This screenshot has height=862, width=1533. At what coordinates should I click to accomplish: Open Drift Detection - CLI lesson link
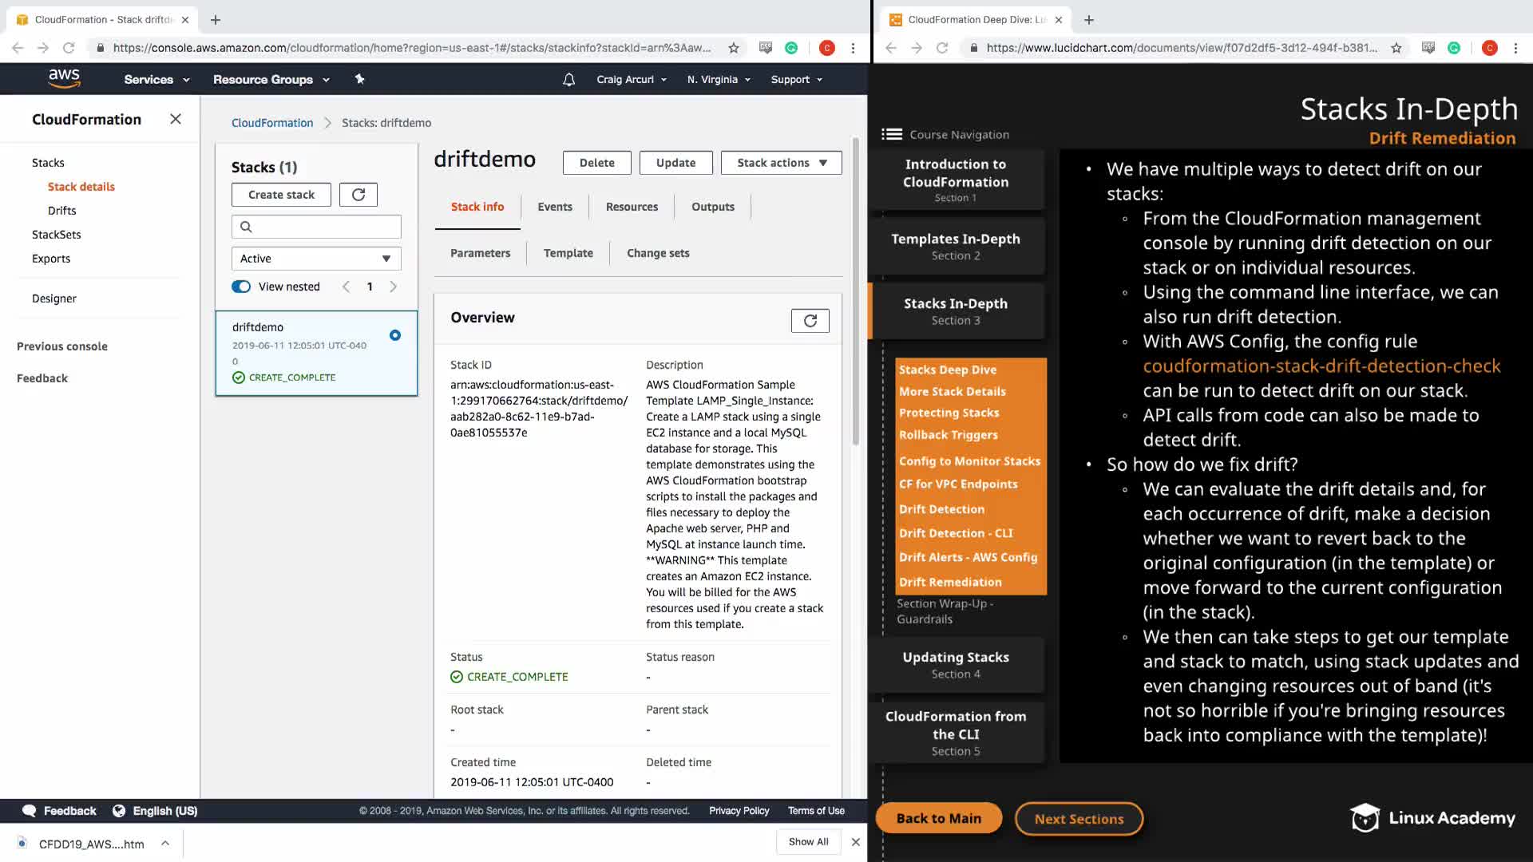(x=956, y=533)
